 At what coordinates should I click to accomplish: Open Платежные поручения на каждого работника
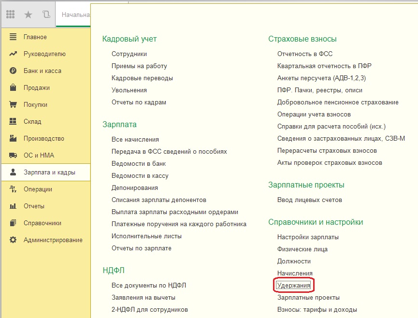[179, 224]
